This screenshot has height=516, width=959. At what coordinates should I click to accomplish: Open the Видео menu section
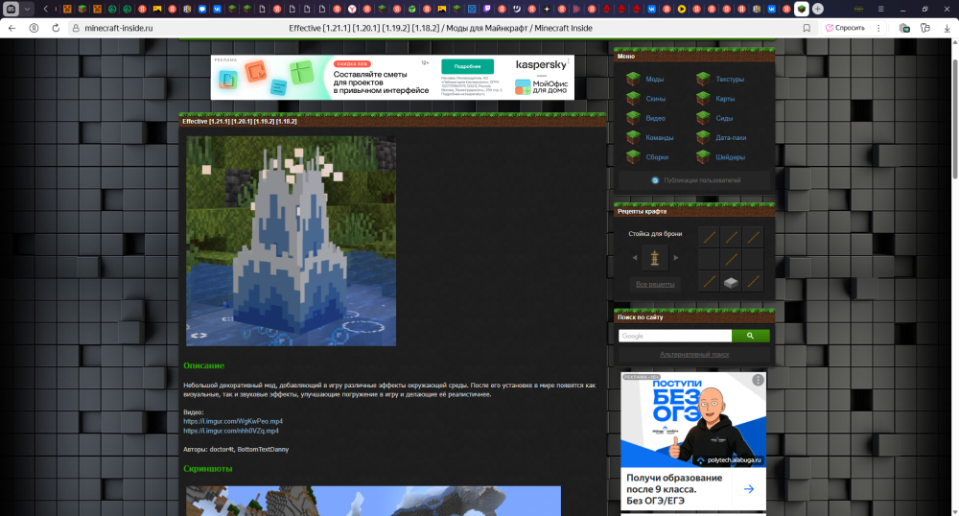tap(655, 119)
